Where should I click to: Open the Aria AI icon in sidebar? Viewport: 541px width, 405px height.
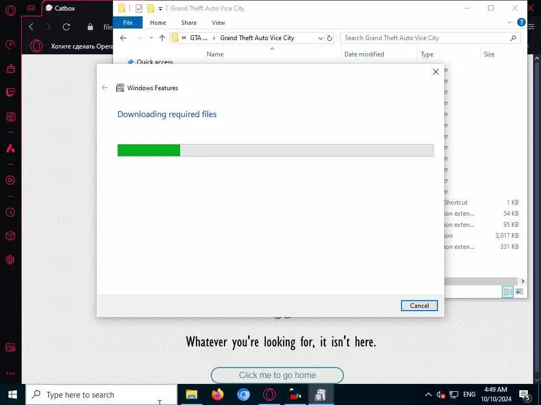pyautogui.click(x=11, y=148)
